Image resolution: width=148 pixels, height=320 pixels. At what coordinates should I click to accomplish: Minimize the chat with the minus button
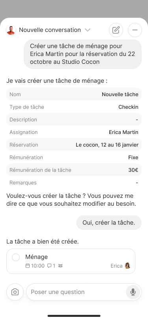(135, 30)
